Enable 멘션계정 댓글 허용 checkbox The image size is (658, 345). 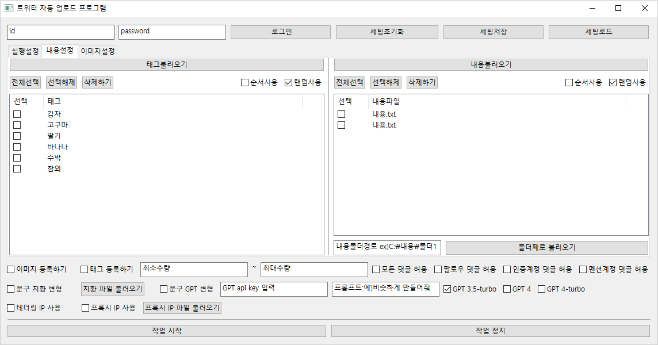click(x=583, y=270)
